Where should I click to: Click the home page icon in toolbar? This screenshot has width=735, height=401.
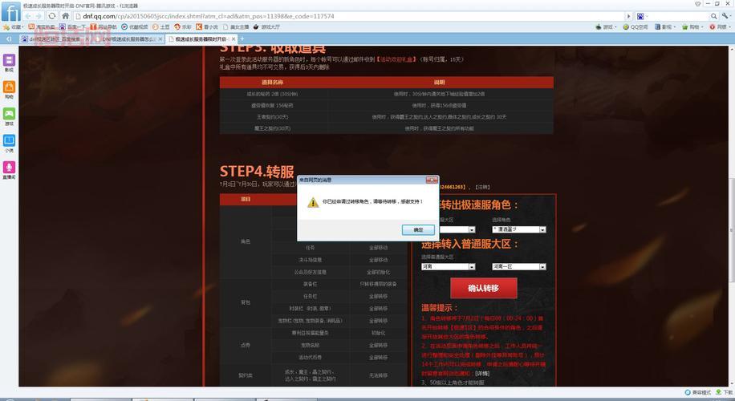pyautogui.click(x=66, y=15)
